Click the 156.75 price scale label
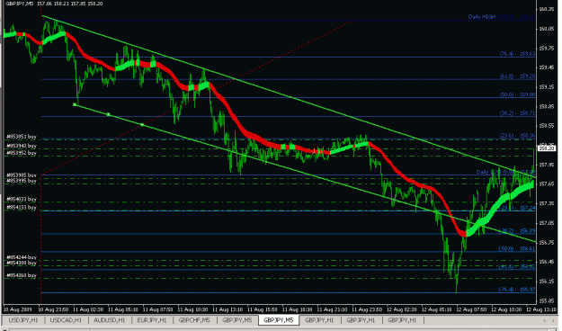 [x=547, y=243]
